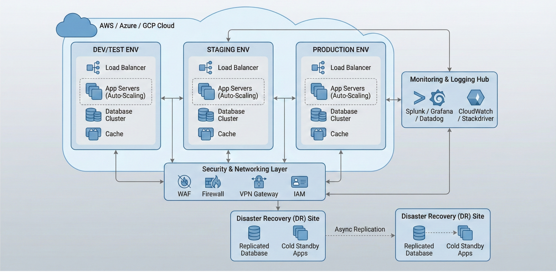Select the Replicated Database icon in left DR site
This screenshot has height=273, width=556.
pos(254,233)
